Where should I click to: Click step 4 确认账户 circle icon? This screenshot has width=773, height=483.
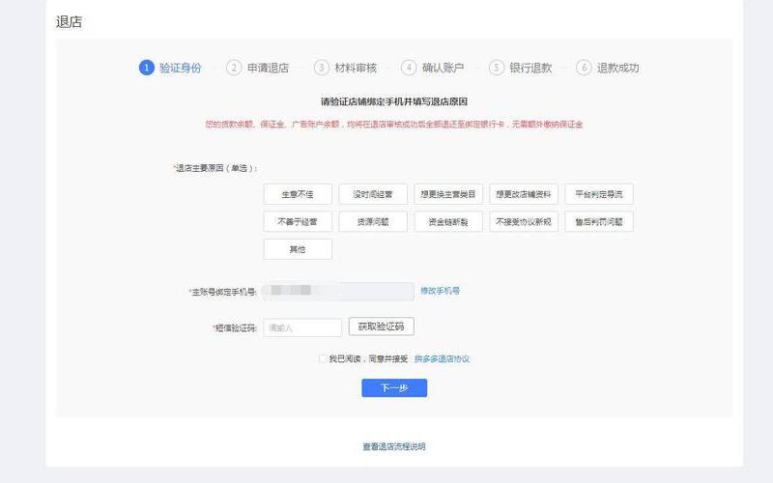click(x=409, y=68)
